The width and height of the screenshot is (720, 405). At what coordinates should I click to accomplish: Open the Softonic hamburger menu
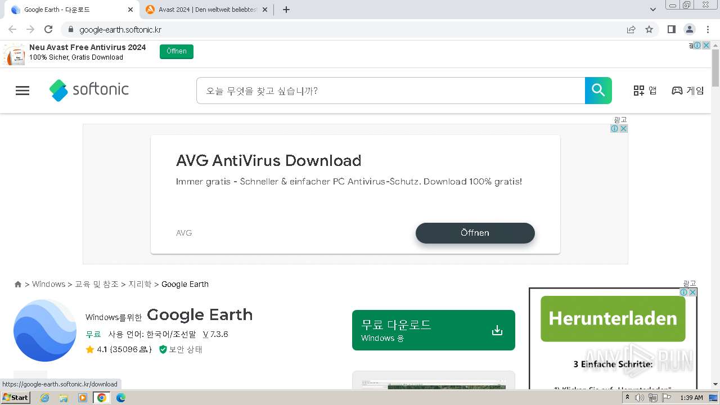tap(22, 91)
